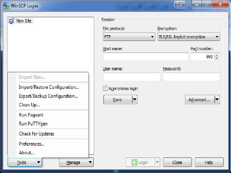231x173 pixels.
Task: Choose Import/Restore Configuration menu item
Action: coord(49,87)
